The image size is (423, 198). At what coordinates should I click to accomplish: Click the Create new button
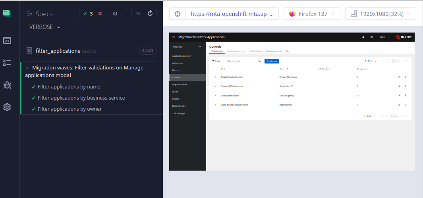tap(272, 61)
